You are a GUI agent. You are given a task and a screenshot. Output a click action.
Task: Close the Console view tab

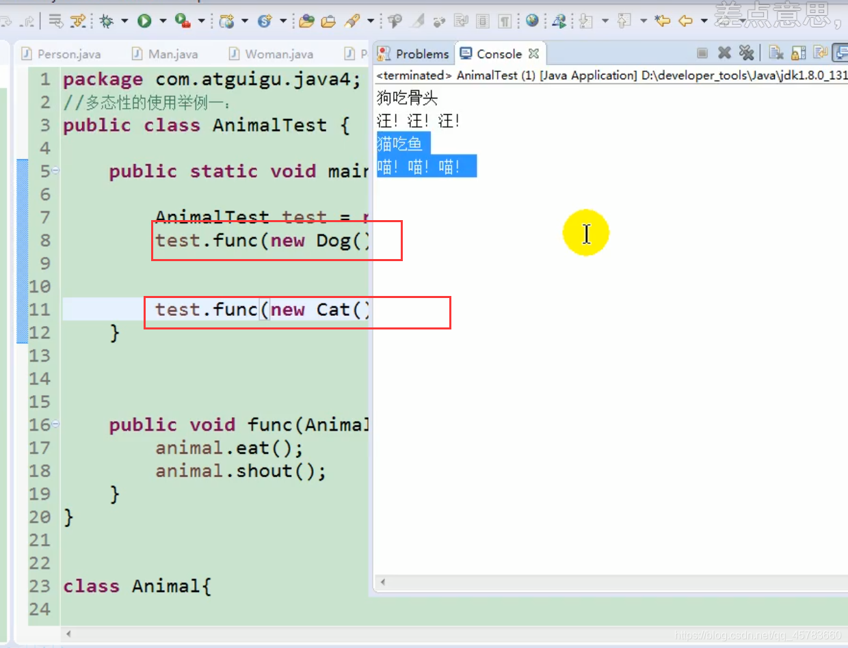pos(534,53)
